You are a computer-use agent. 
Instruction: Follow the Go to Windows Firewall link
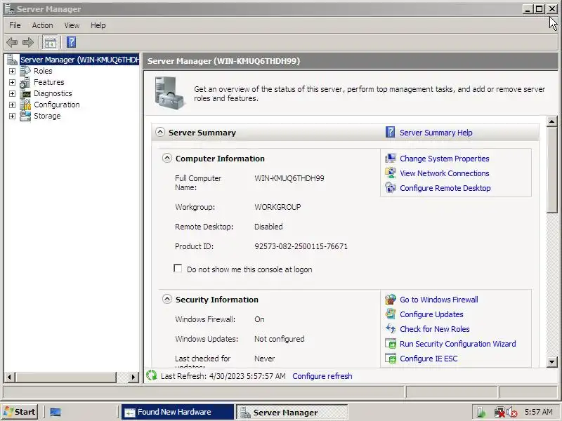pyautogui.click(x=438, y=300)
